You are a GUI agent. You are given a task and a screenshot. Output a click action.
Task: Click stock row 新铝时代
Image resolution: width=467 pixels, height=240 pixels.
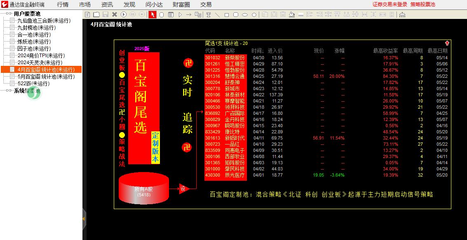click(326, 138)
